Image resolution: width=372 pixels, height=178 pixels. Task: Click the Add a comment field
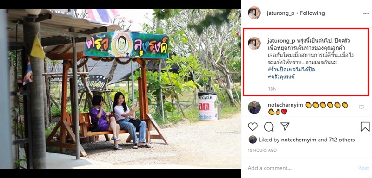point(301,168)
